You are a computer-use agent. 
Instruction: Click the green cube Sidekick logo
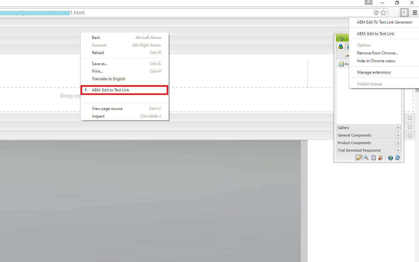tap(341, 38)
